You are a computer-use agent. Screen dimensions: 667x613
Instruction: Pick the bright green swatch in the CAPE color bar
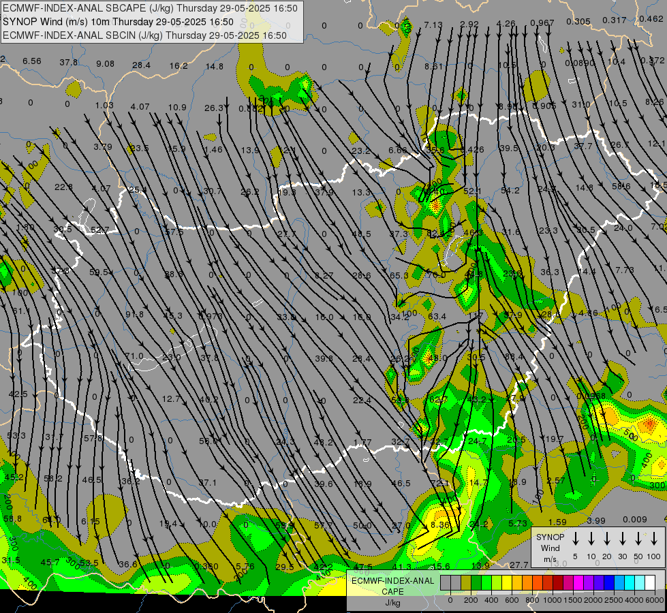pos(486,582)
